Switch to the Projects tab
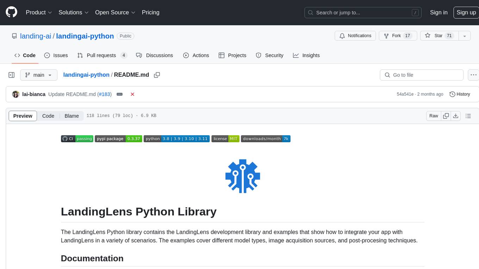 pos(232,55)
